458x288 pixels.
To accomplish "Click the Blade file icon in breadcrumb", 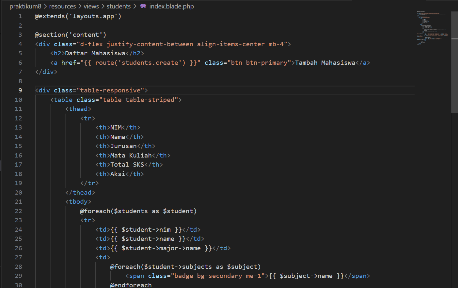I will (x=143, y=6).
